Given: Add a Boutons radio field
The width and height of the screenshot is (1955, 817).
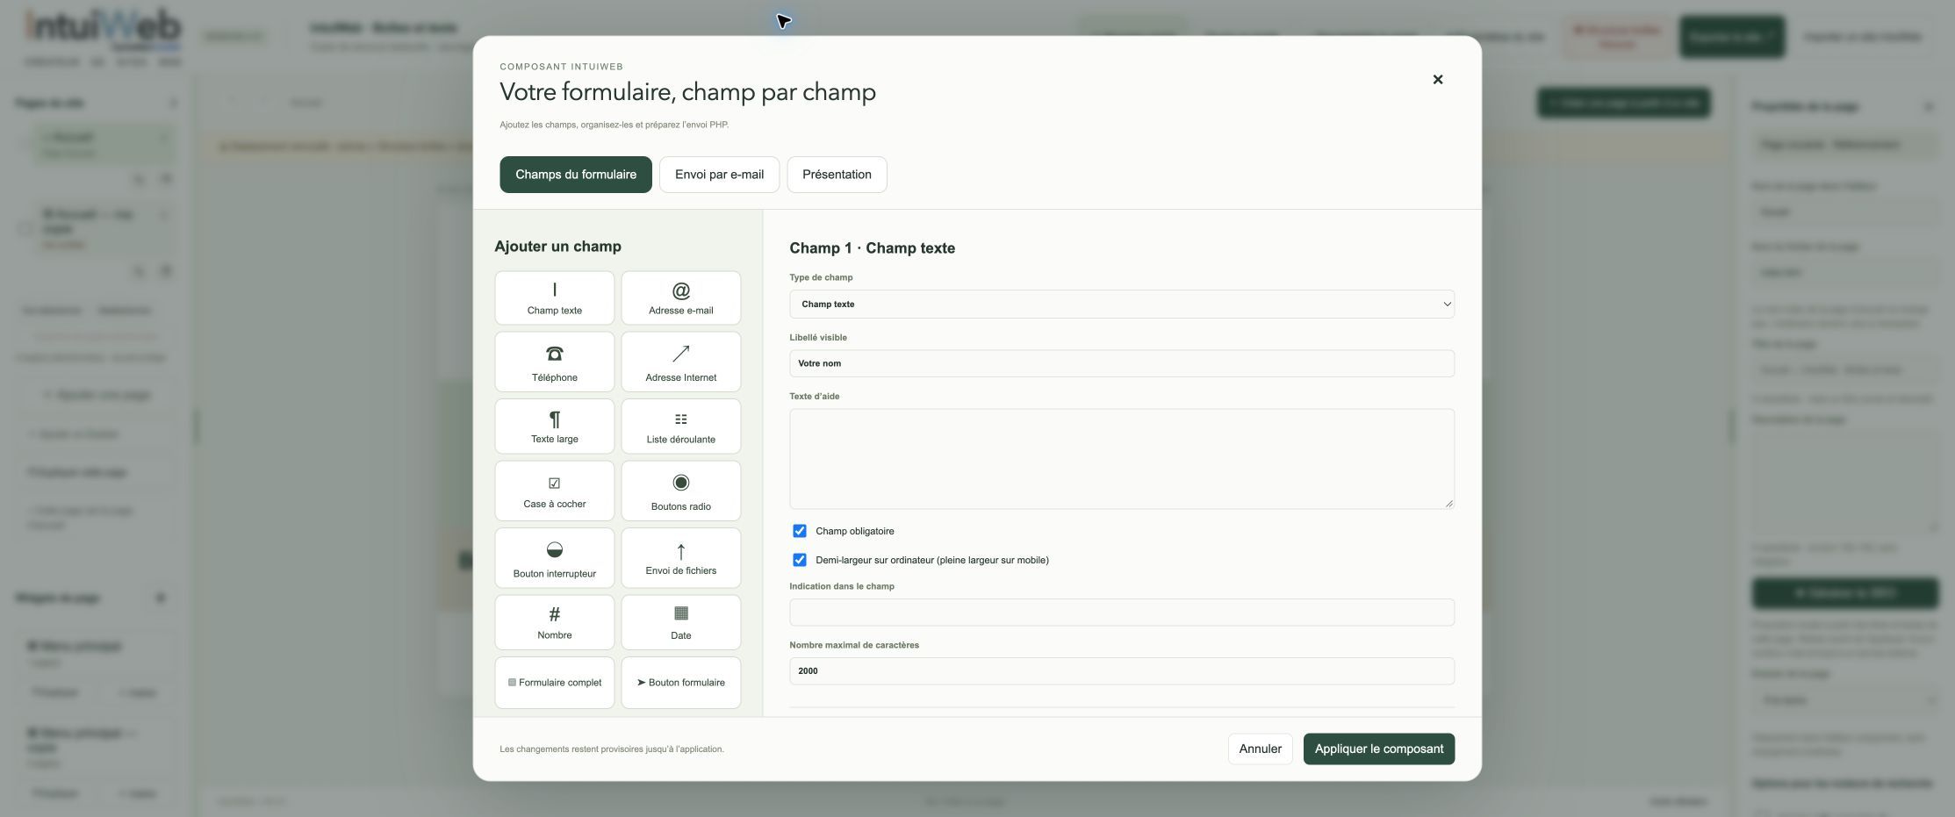Looking at the screenshot, I should (x=680, y=491).
